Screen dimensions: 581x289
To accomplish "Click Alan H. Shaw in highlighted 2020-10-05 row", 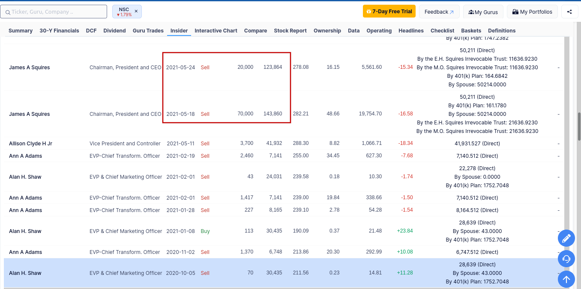I will (x=25, y=273).
